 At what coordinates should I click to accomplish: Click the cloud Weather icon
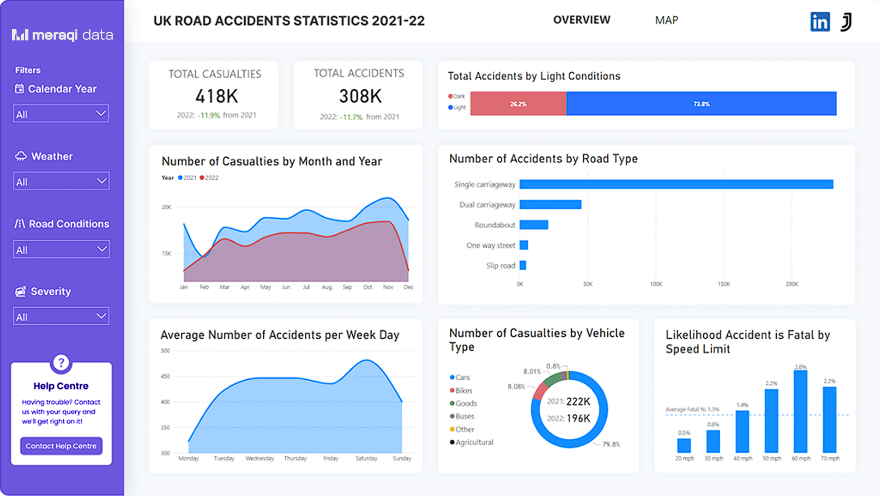click(x=21, y=156)
